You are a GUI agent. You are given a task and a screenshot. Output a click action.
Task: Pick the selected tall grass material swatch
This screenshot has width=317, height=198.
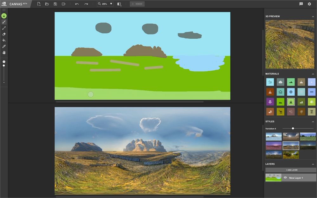pos(291,102)
